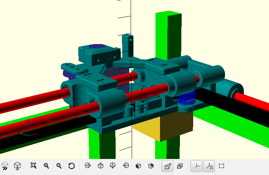Run Preview with the dashed cube icon

tap(5, 166)
